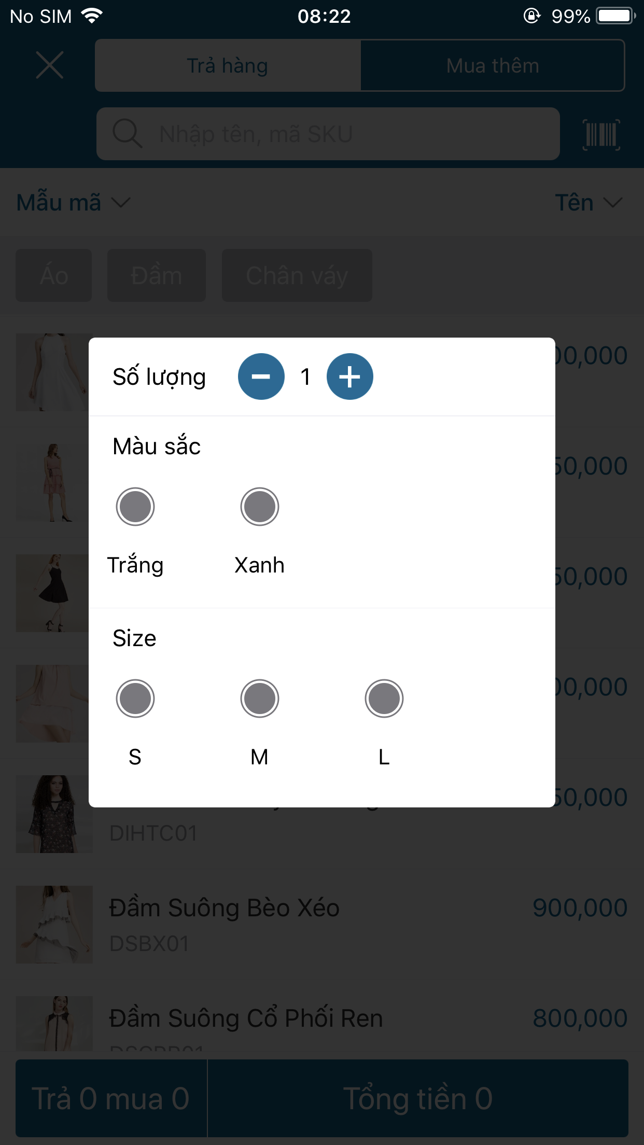Viewport: 644px width, 1145px height.
Task: Expand the Mẫu mã dropdown
Action: coord(73,202)
